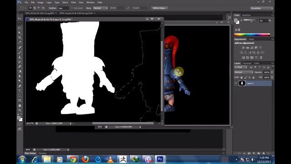The image size is (291, 164).
Task: Select the Blur tool
Action: (x=20, y=76)
